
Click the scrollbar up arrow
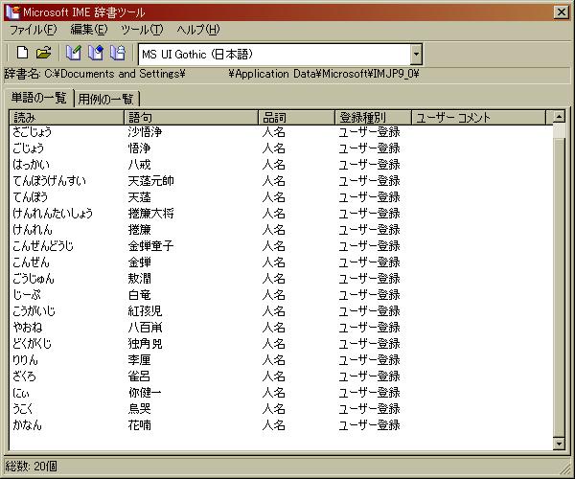[x=559, y=117]
